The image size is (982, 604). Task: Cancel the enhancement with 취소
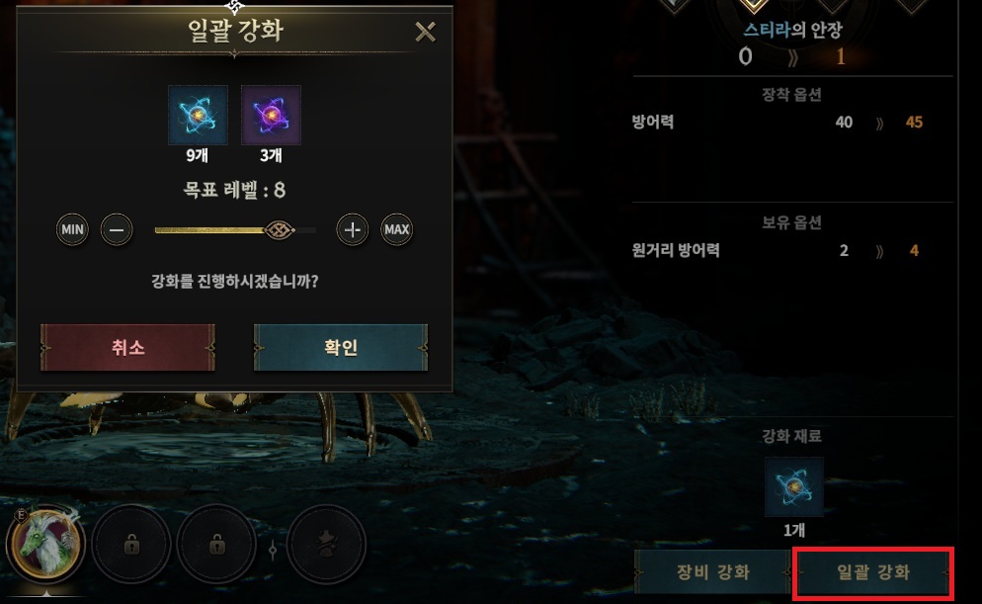tap(127, 347)
